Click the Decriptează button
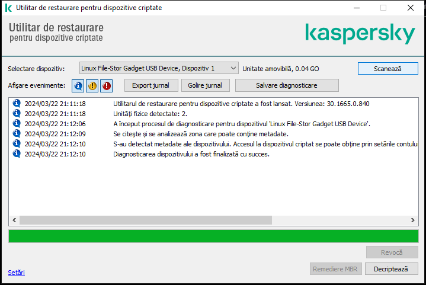 pyautogui.click(x=391, y=269)
